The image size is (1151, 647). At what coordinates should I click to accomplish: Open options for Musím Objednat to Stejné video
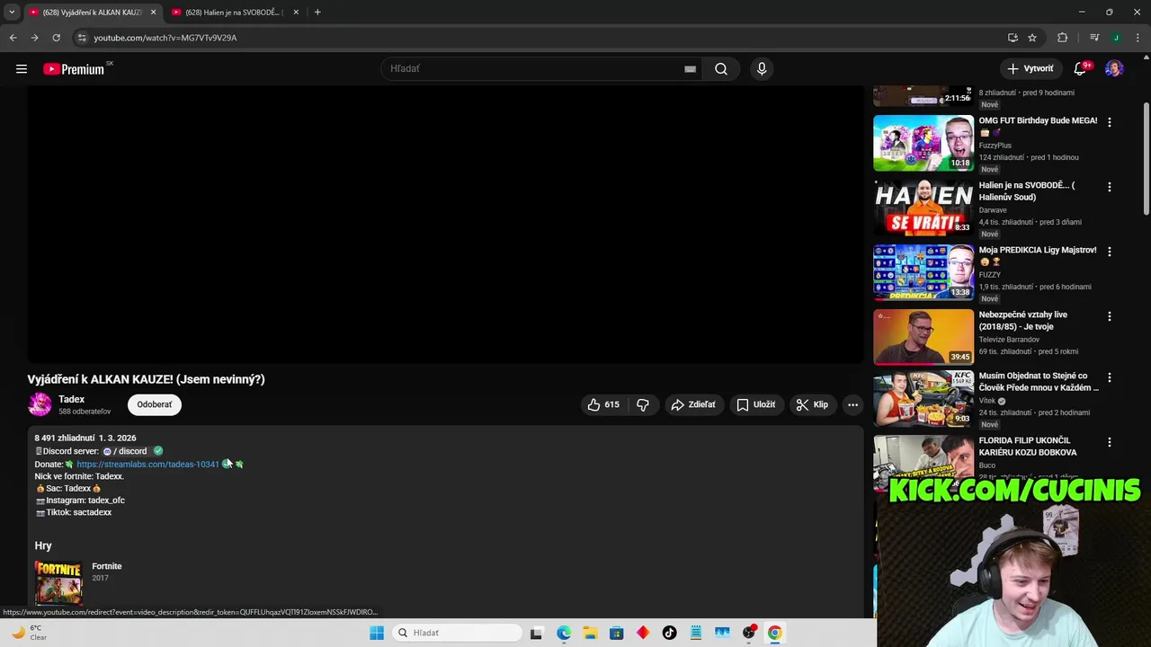tap(1109, 377)
